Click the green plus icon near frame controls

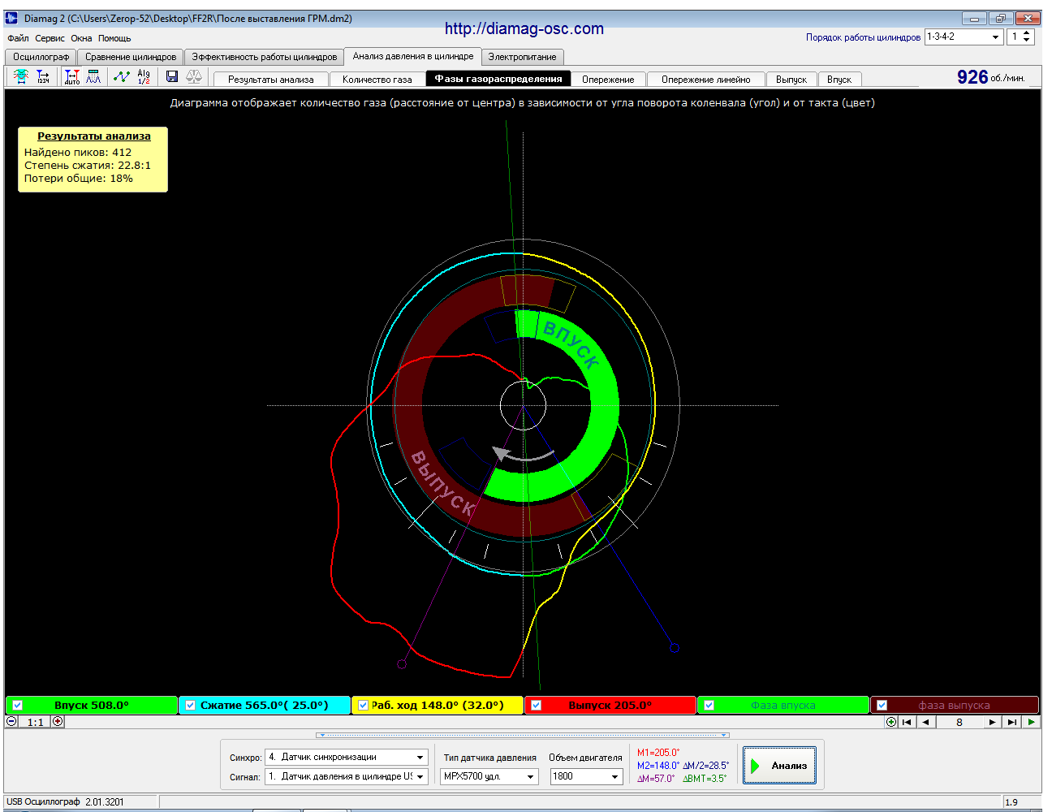click(x=891, y=722)
